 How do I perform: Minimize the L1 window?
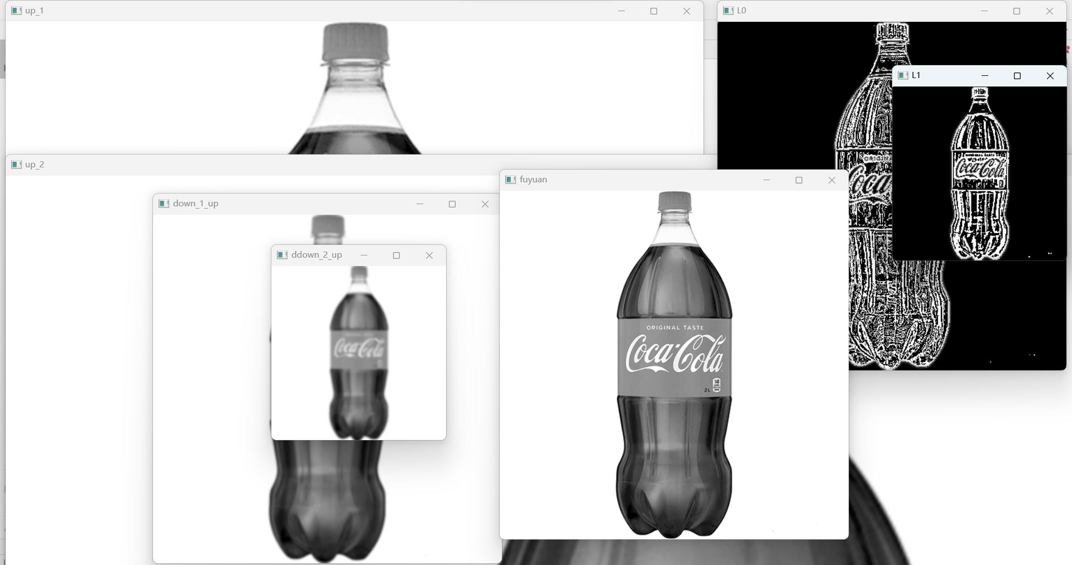coord(985,76)
